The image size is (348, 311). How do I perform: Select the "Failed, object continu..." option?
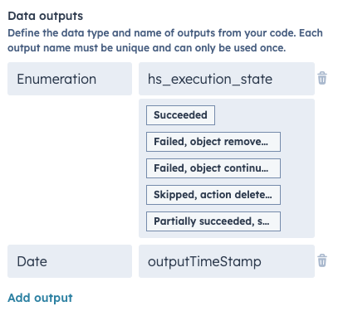click(x=213, y=168)
